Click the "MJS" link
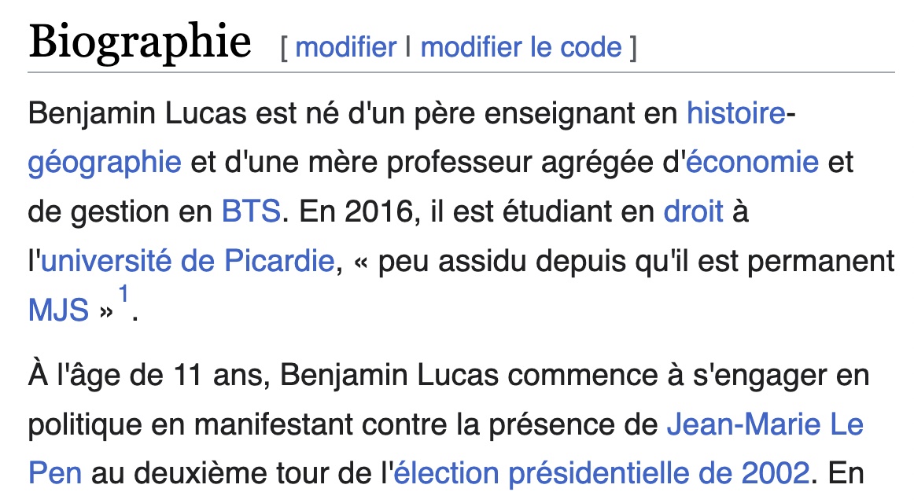The image size is (914, 503). point(58,310)
